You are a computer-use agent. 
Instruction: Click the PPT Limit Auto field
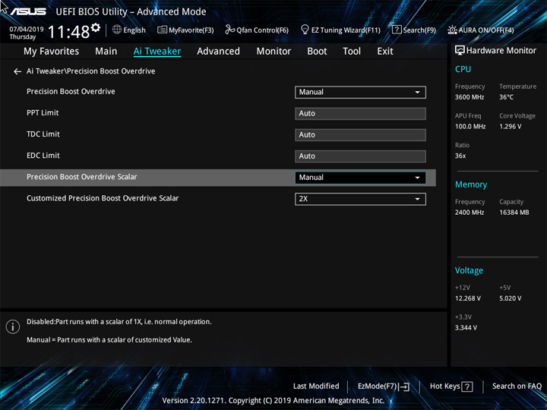[x=360, y=114]
